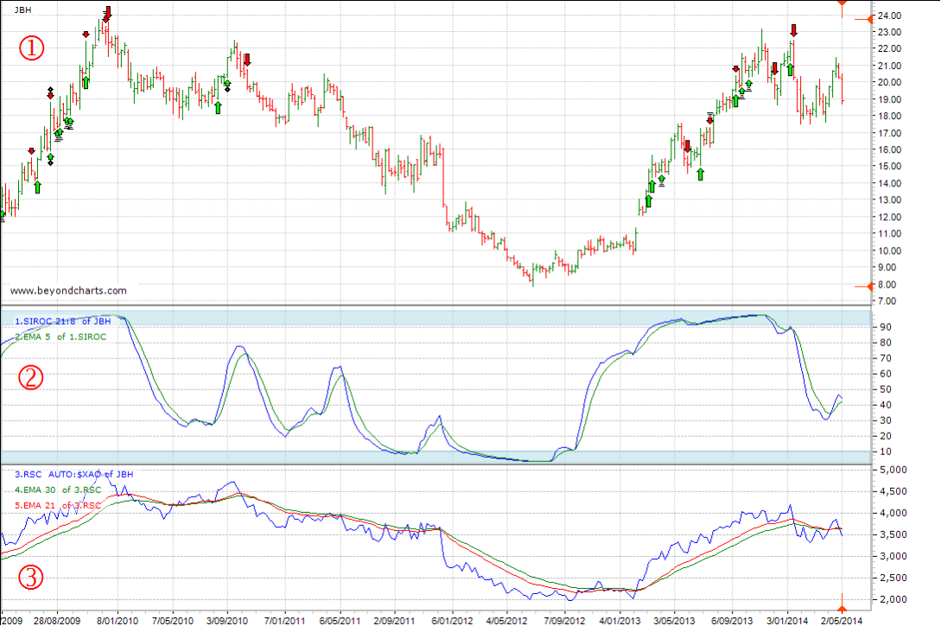Click the 3/01/2014 date label

[787, 621]
